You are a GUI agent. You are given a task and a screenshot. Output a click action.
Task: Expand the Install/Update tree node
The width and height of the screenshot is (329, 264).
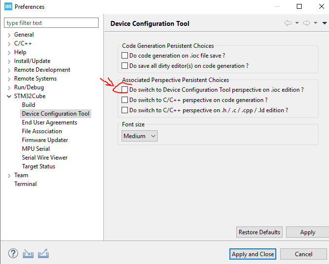tap(9, 61)
